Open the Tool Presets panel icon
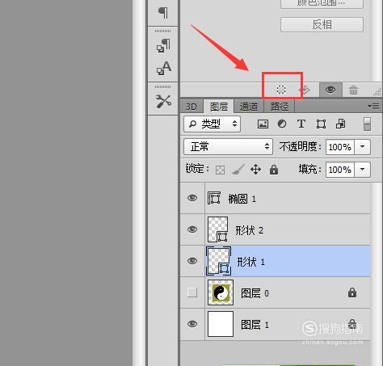The width and height of the screenshot is (383, 366). coord(163,102)
